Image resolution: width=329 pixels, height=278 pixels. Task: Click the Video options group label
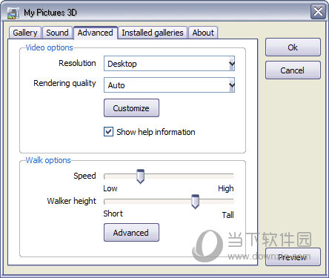pyautogui.click(x=50, y=47)
